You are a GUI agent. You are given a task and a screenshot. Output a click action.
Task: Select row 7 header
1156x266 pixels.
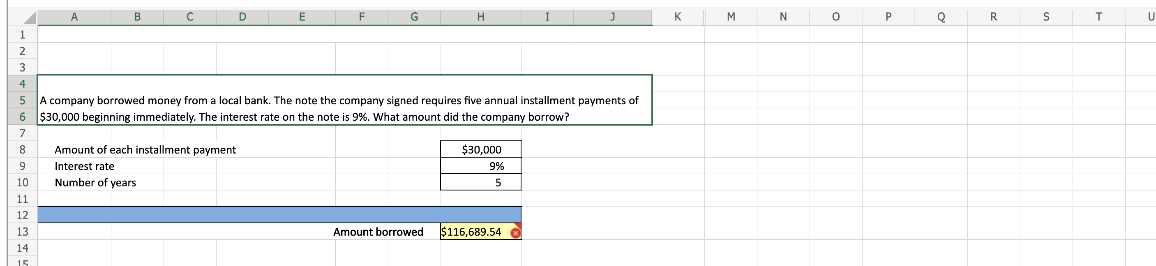23,133
